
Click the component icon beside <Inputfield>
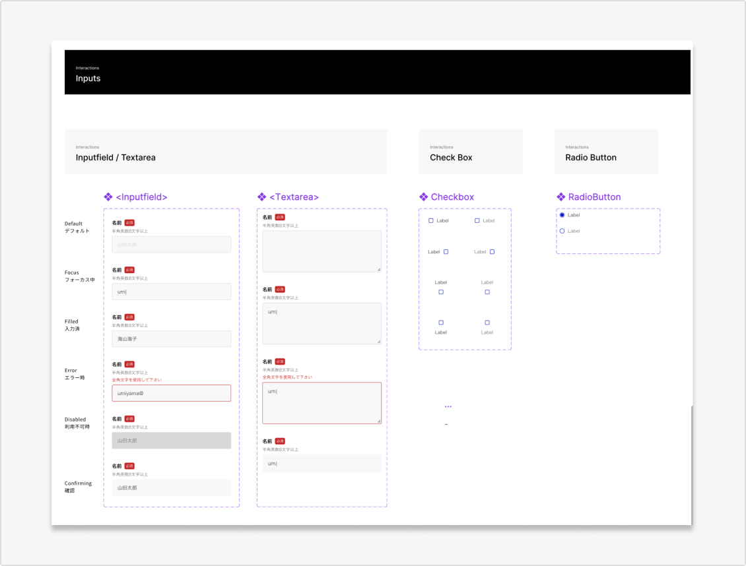point(108,197)
